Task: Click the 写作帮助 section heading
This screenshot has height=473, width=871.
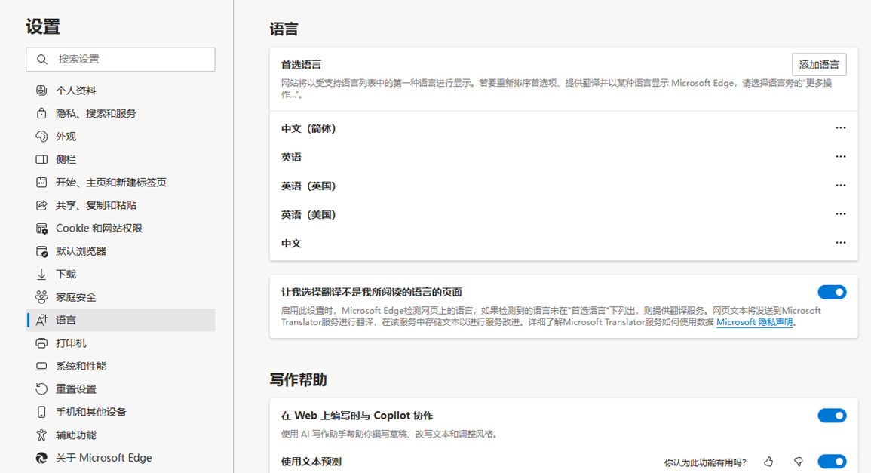Action: click(299, 379)
